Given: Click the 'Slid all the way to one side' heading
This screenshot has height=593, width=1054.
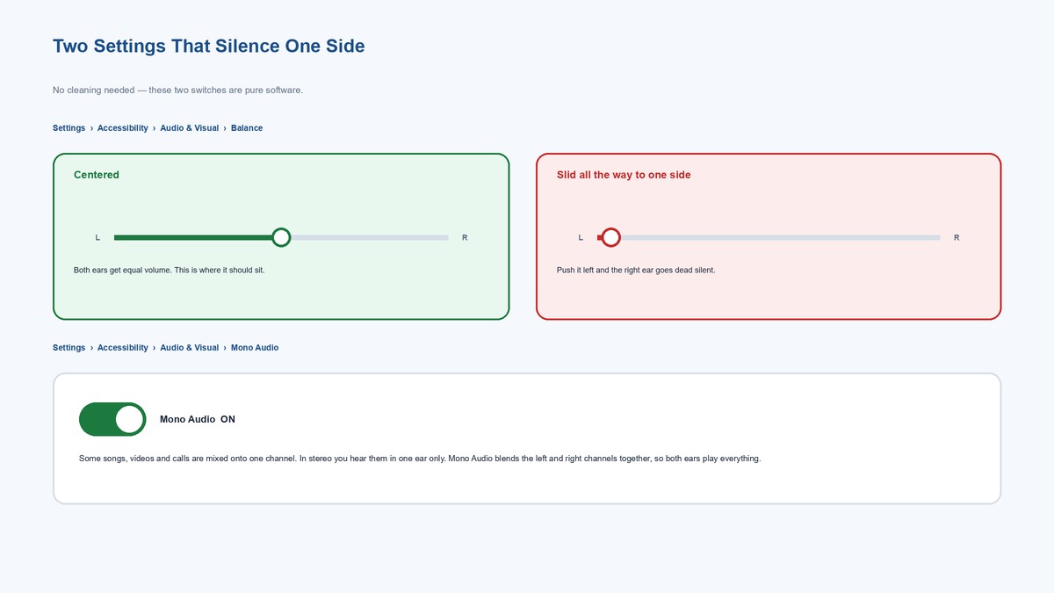Looking at the screenshot, I should pos(624,175).
